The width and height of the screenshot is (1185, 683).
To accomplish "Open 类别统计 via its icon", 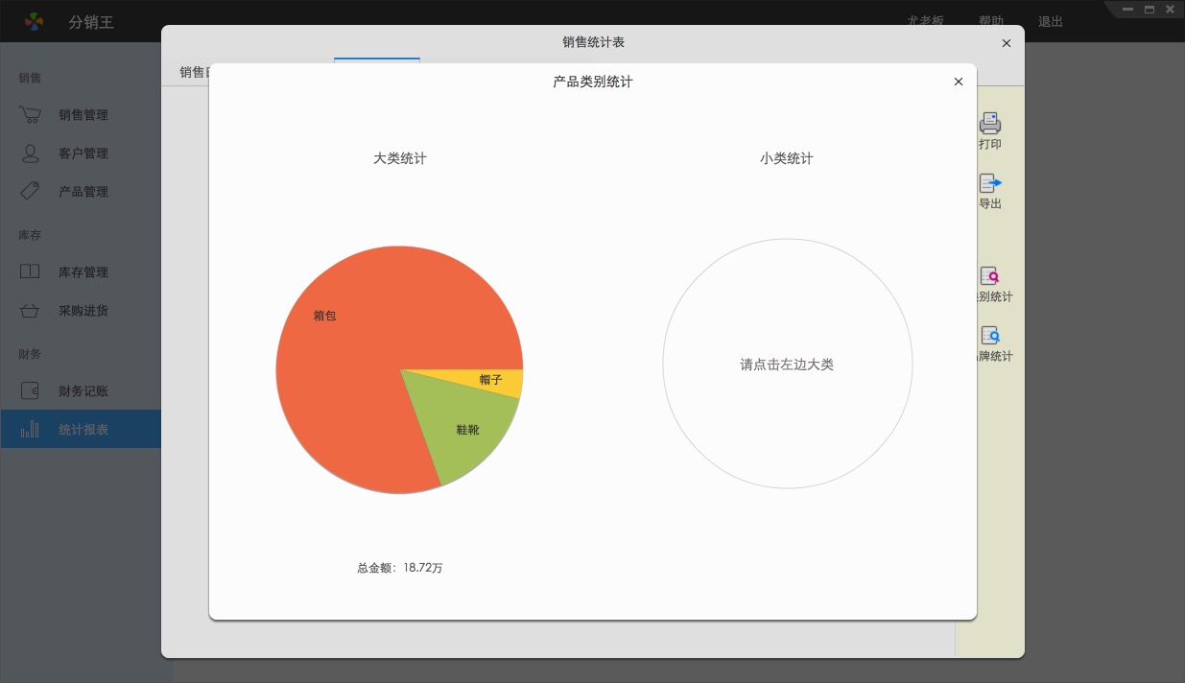I will 990,276.
